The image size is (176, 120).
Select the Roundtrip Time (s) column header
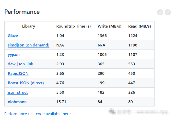[x=73, y=26]
